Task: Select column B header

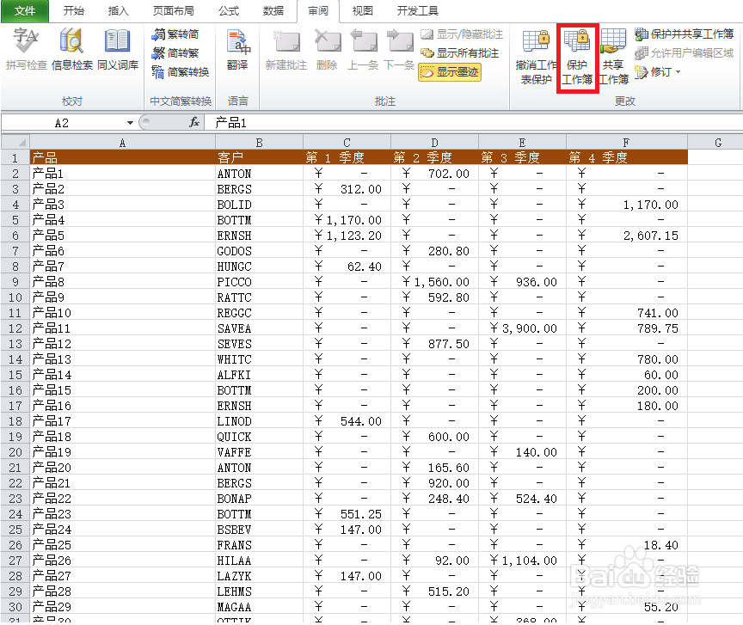Action: click(x=259, y=142)
